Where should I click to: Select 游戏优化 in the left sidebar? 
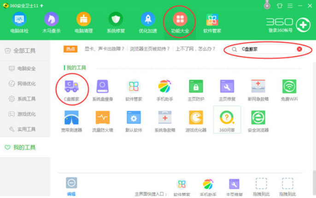click(25, 114)
